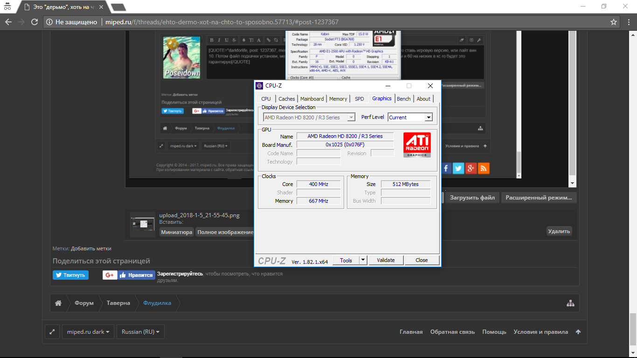Open the 'Russian (RU)' language selector
Viewport: 637px width, 358px height.
tap(140, 332)
